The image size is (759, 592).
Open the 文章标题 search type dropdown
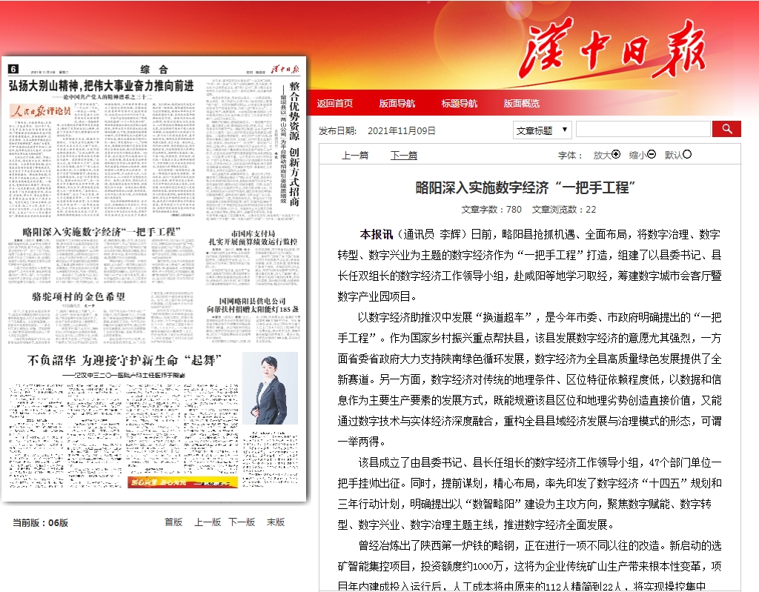[542, 130]
